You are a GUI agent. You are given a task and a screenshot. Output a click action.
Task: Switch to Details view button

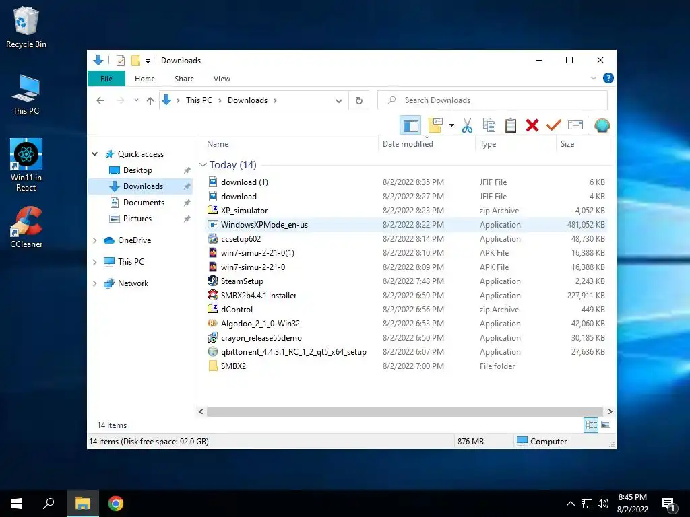coord(591,425)
